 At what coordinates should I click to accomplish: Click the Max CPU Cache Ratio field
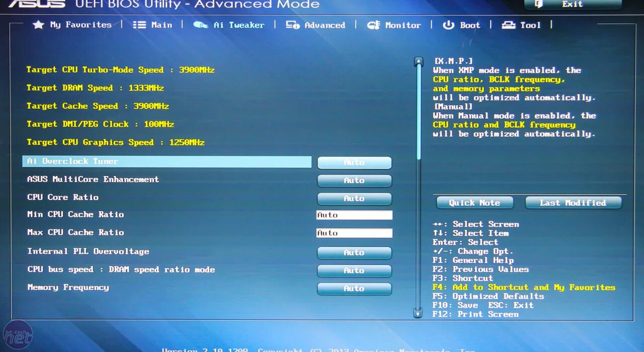[x=354, y=233]
